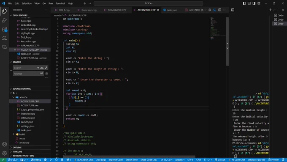Viewport: 287px width, 162px height.
Task: Click the gear icon in editor toolbar
Action: 210,10
